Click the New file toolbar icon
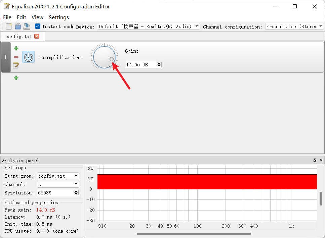The height and width of the screenshot is (238, 325). (9, 26)
